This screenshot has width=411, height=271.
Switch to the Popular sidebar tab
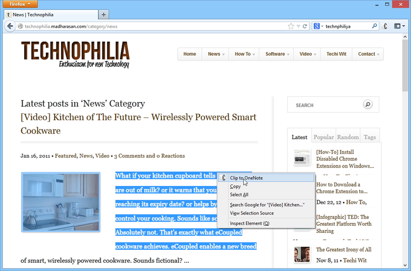(x=324, y=137)
